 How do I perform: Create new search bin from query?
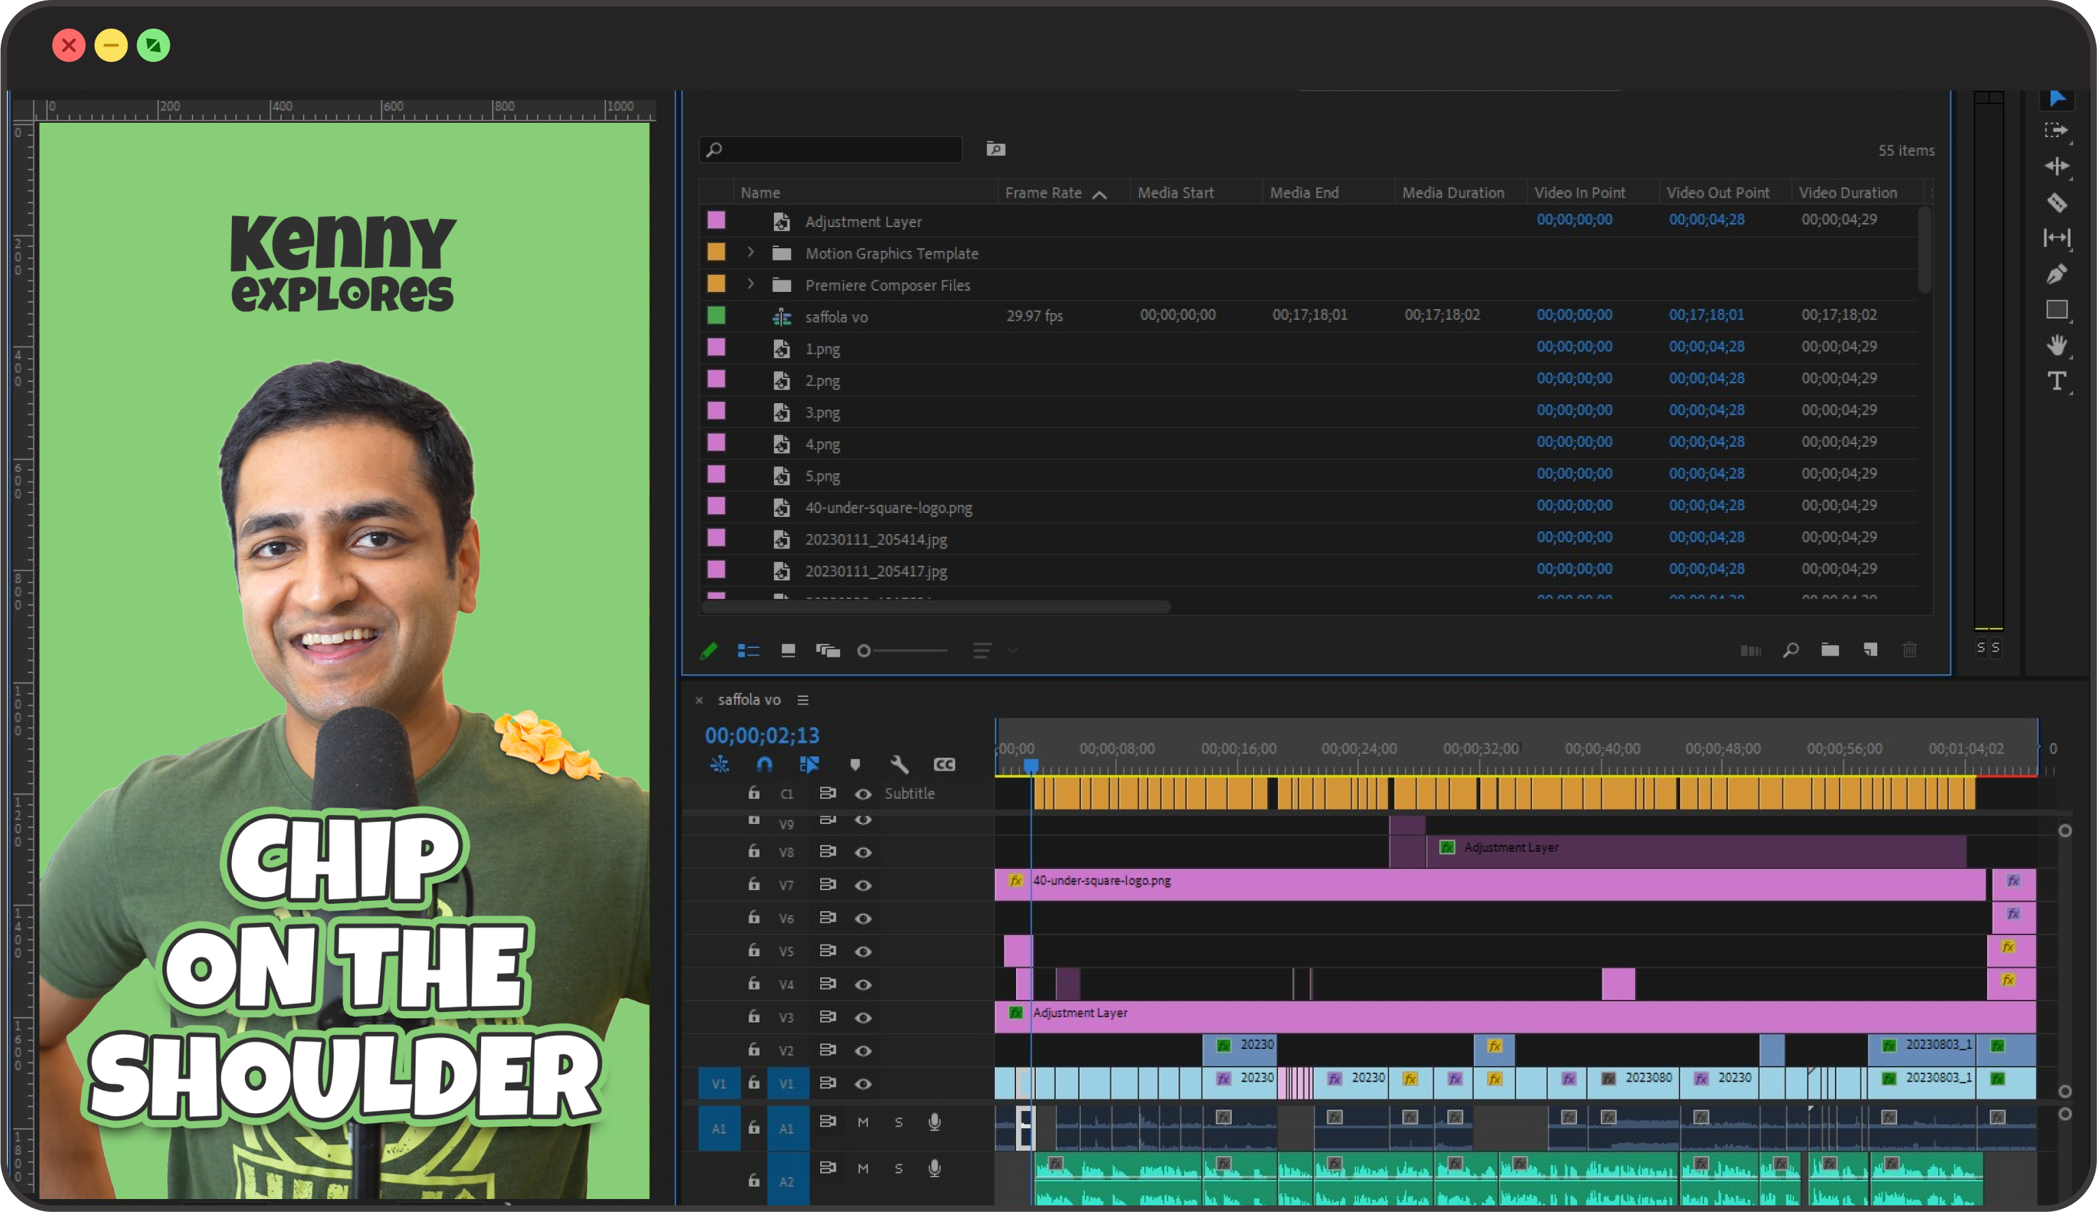click(x=996, y=150)
